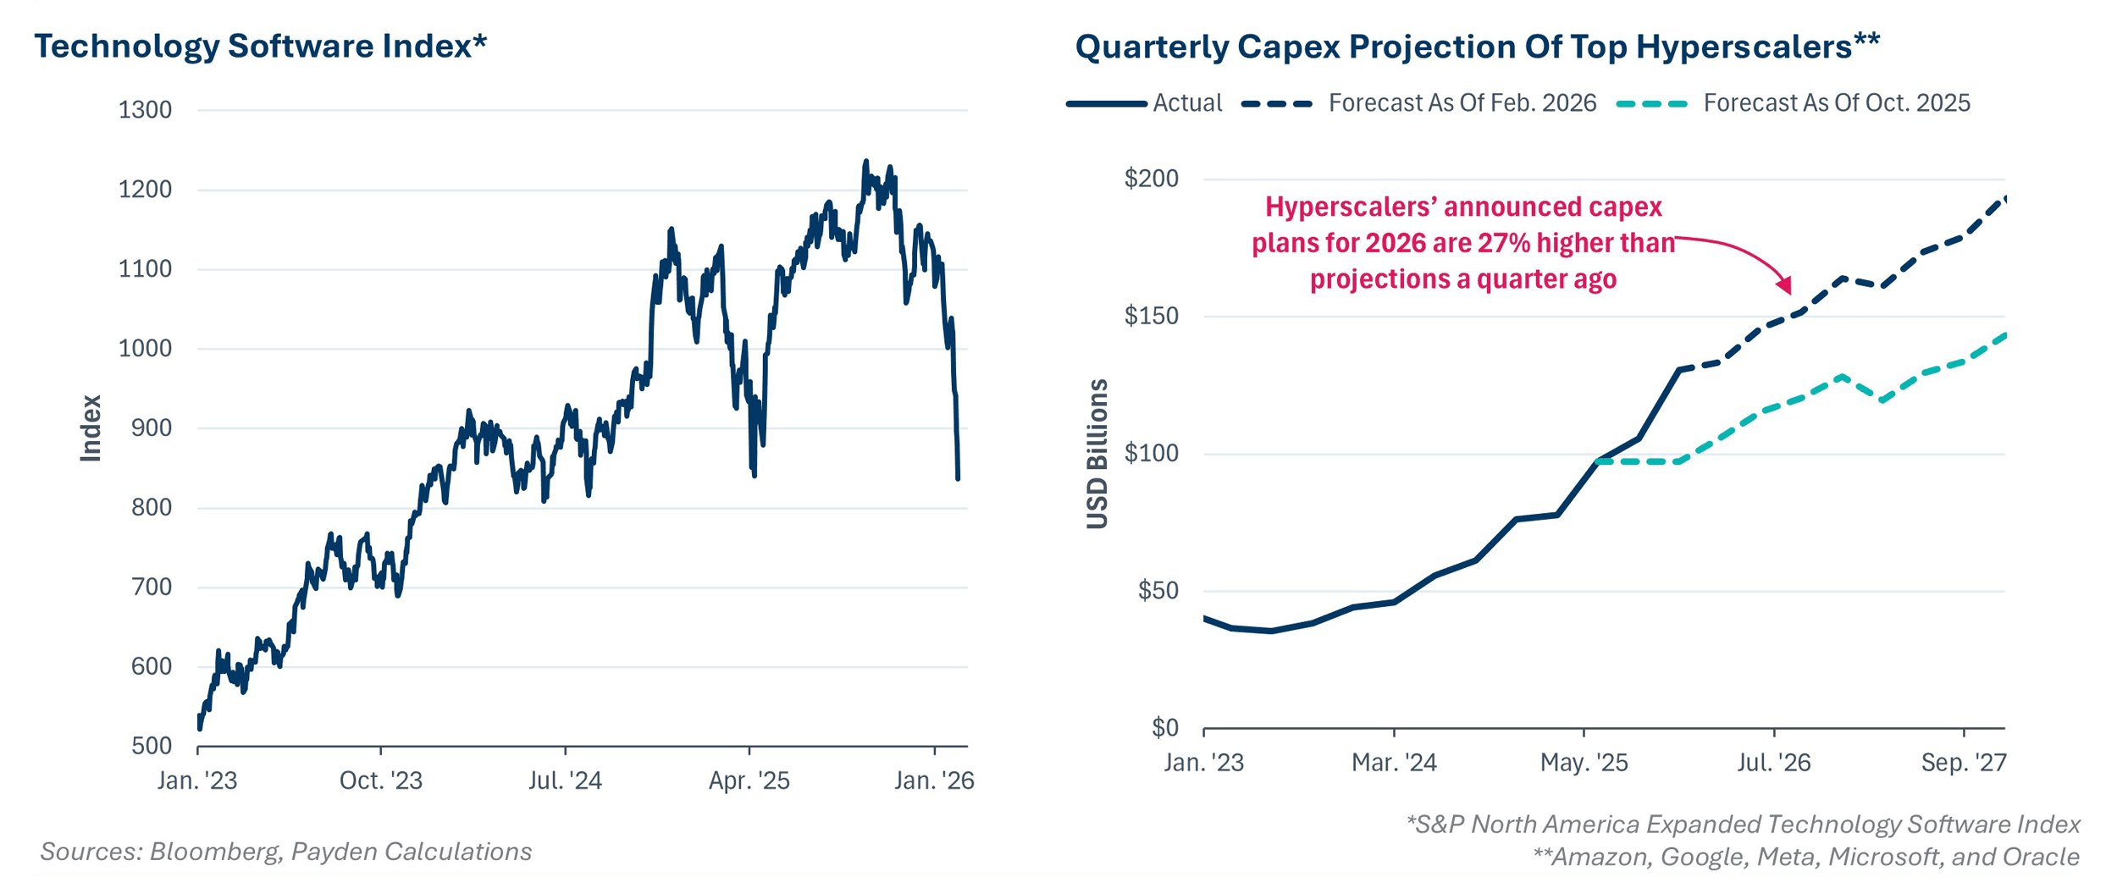Screen dimensions: 2117x877
Task: Click the Technology Software Index chart title
Action: [x=260, y=47]
